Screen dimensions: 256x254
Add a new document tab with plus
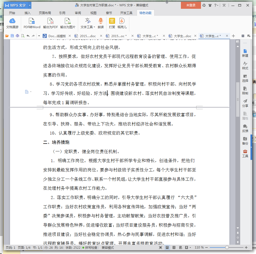click(233, 36)
